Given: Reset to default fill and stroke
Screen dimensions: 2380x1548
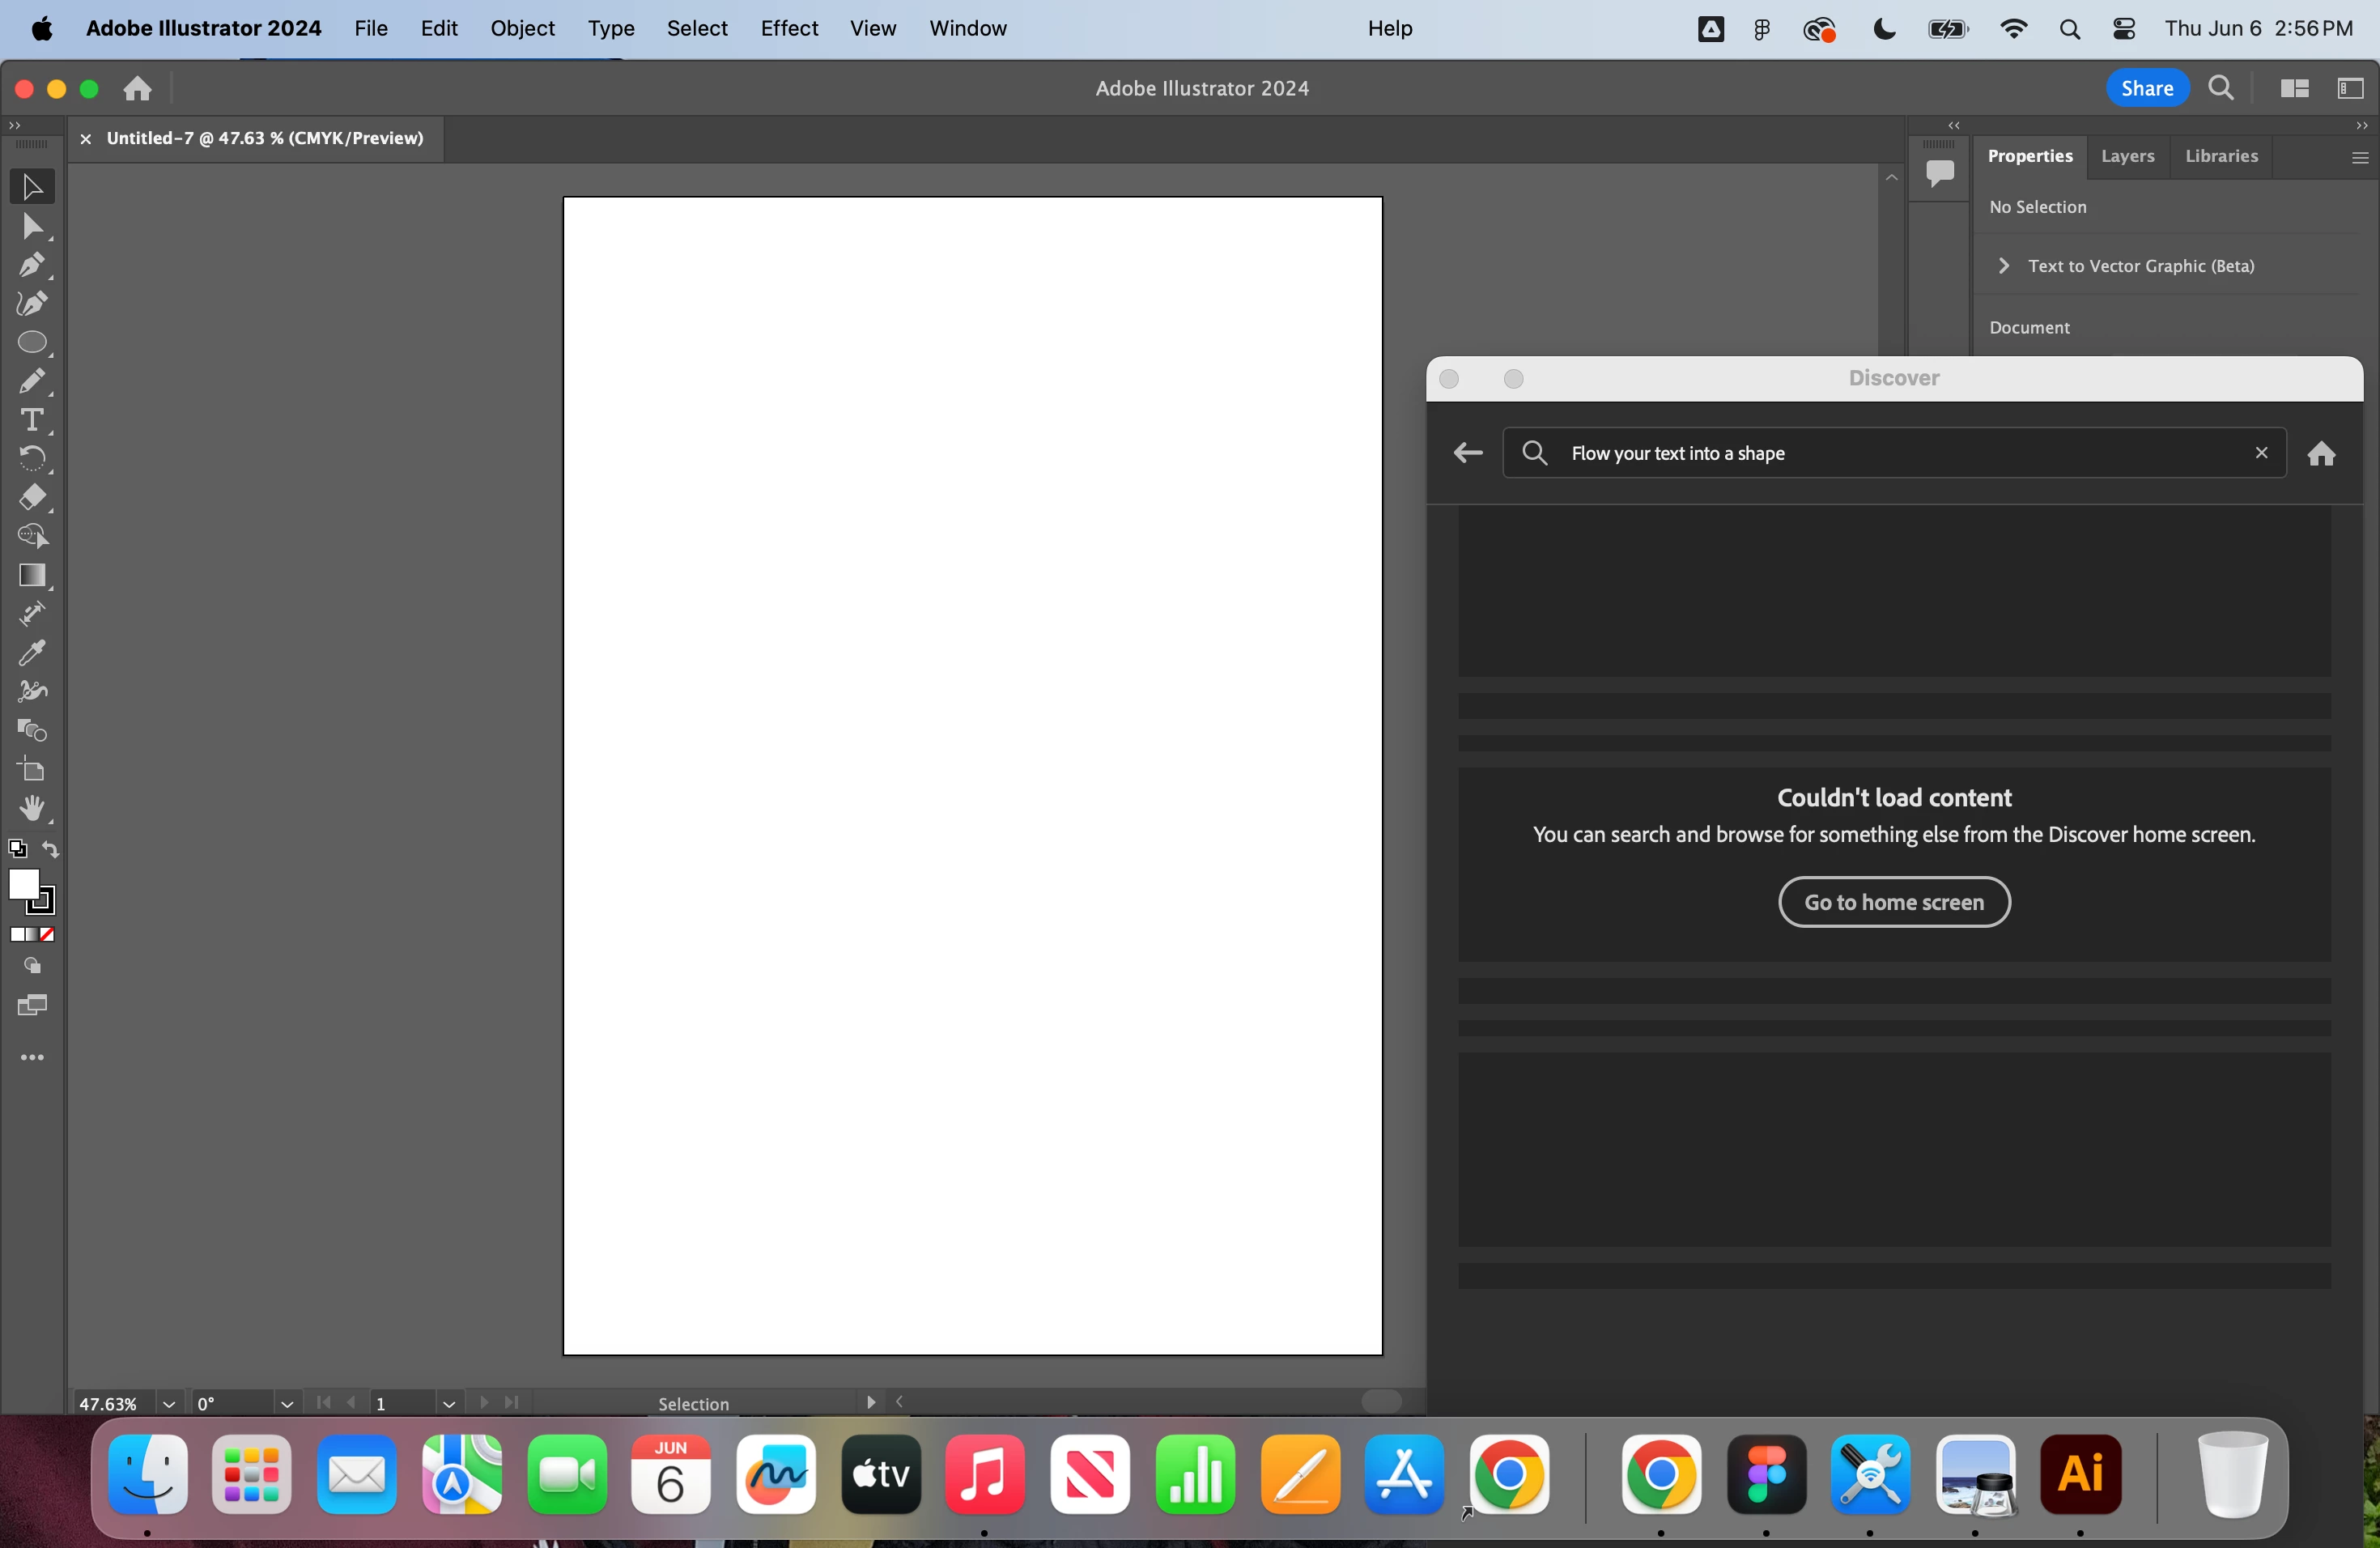Looking at the screenshot, I should coord(17,850).
